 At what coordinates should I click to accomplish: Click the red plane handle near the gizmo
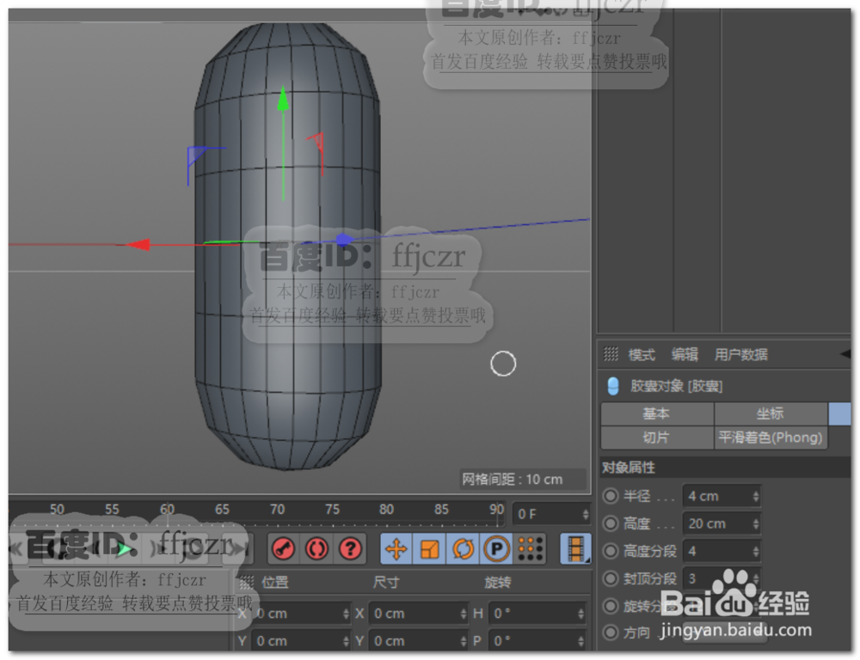(316, 144)
